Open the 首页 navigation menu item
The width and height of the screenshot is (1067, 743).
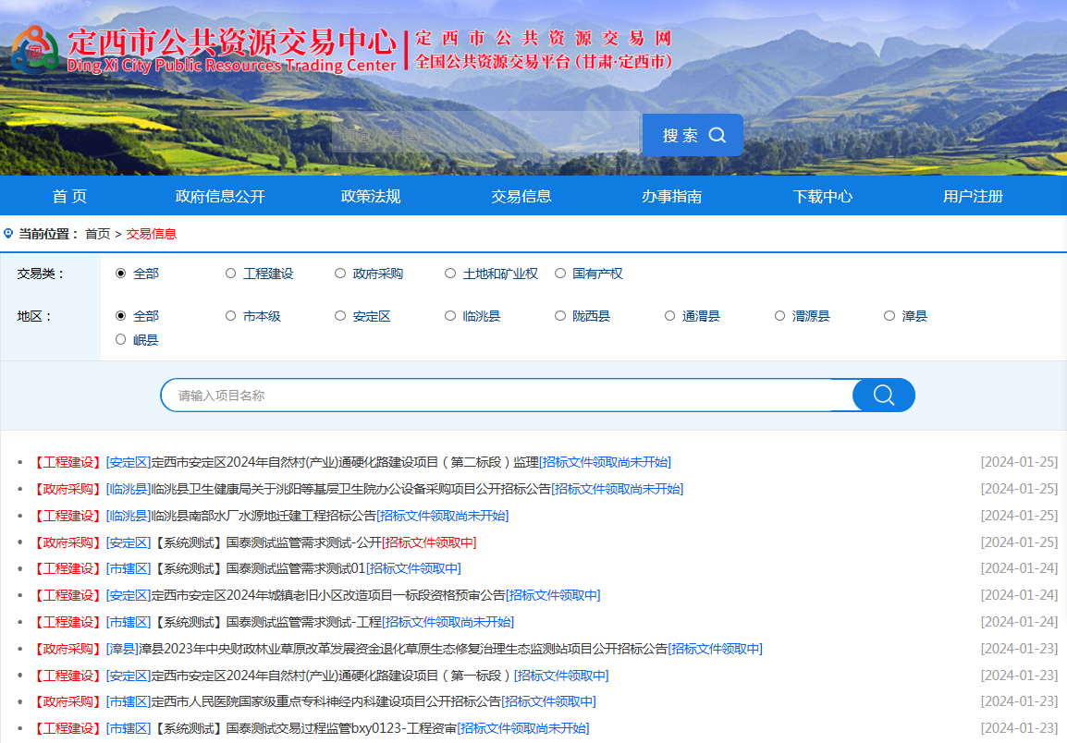(69, 195)
